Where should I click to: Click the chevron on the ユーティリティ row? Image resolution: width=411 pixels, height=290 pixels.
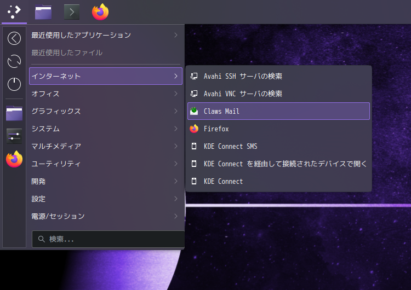tap(176, 164)
